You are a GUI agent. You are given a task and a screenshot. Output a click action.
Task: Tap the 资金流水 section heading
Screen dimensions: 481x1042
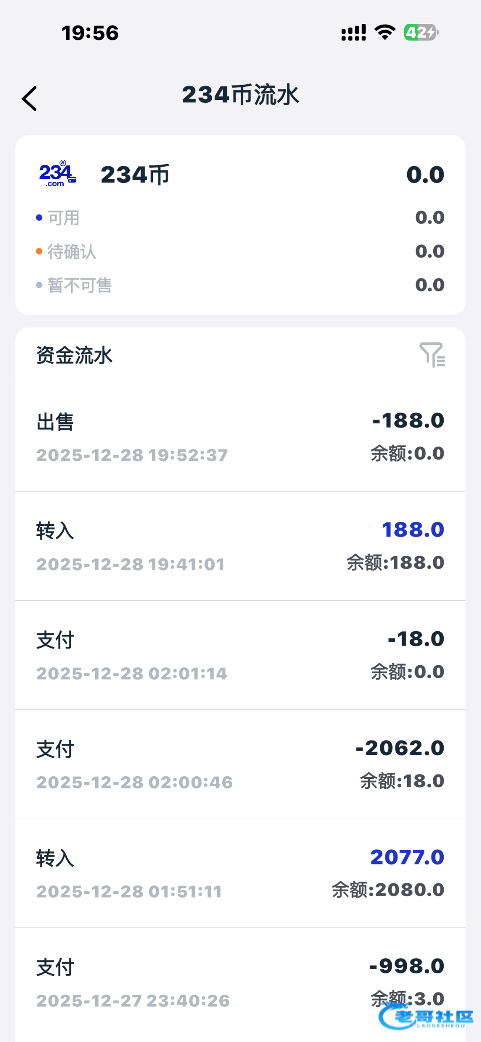(x=74, y=355)
